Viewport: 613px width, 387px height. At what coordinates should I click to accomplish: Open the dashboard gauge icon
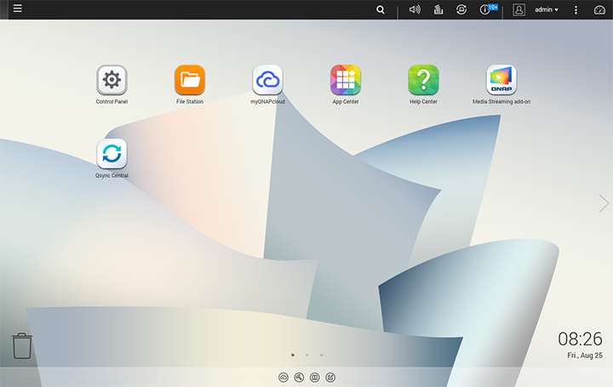click(599, 9)
